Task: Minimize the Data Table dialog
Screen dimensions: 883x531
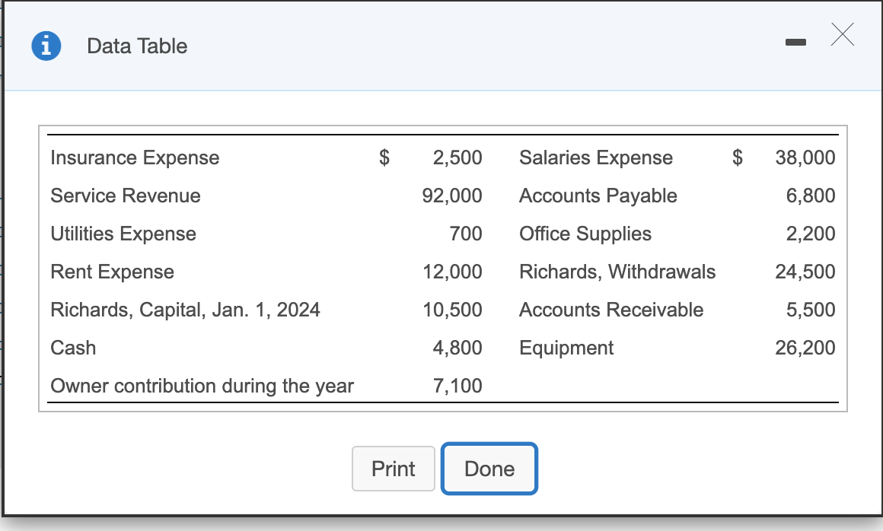Action: 795,43
